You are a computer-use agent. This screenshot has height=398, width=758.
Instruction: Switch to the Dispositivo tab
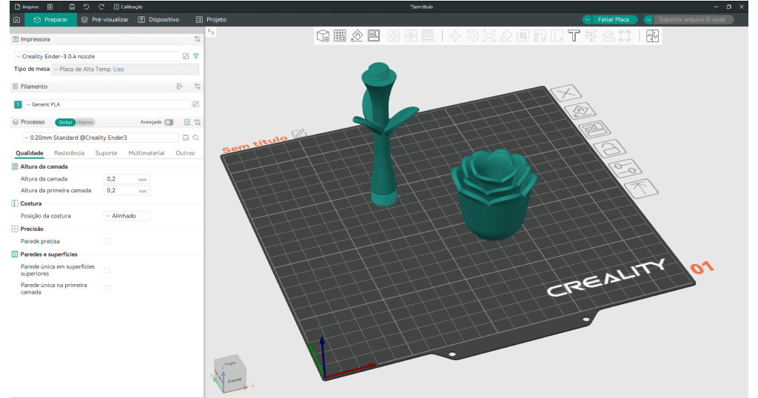(x=158, y=20)
